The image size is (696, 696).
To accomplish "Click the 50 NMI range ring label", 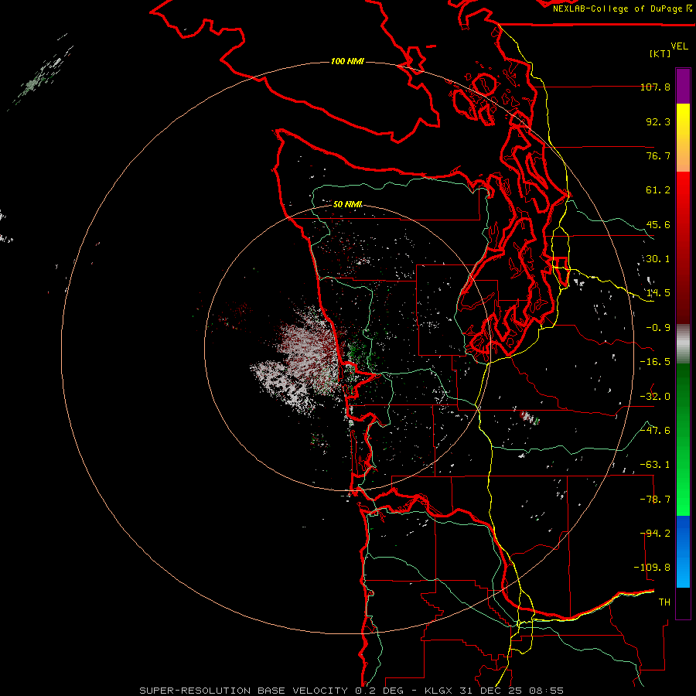I will (x=347, y=204).
